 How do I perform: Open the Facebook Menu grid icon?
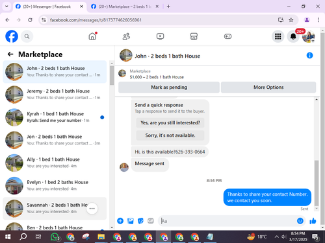coord(278,36)
